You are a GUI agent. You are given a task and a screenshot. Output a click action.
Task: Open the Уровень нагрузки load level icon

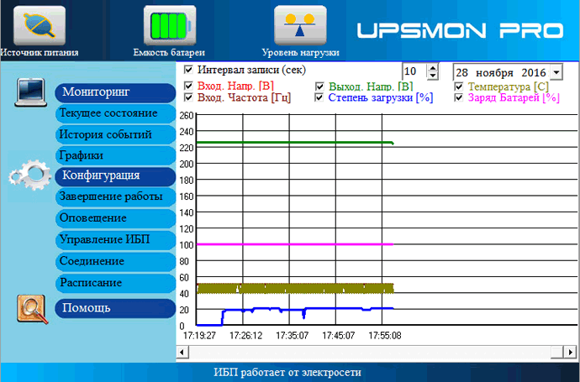tap(300, 25)
